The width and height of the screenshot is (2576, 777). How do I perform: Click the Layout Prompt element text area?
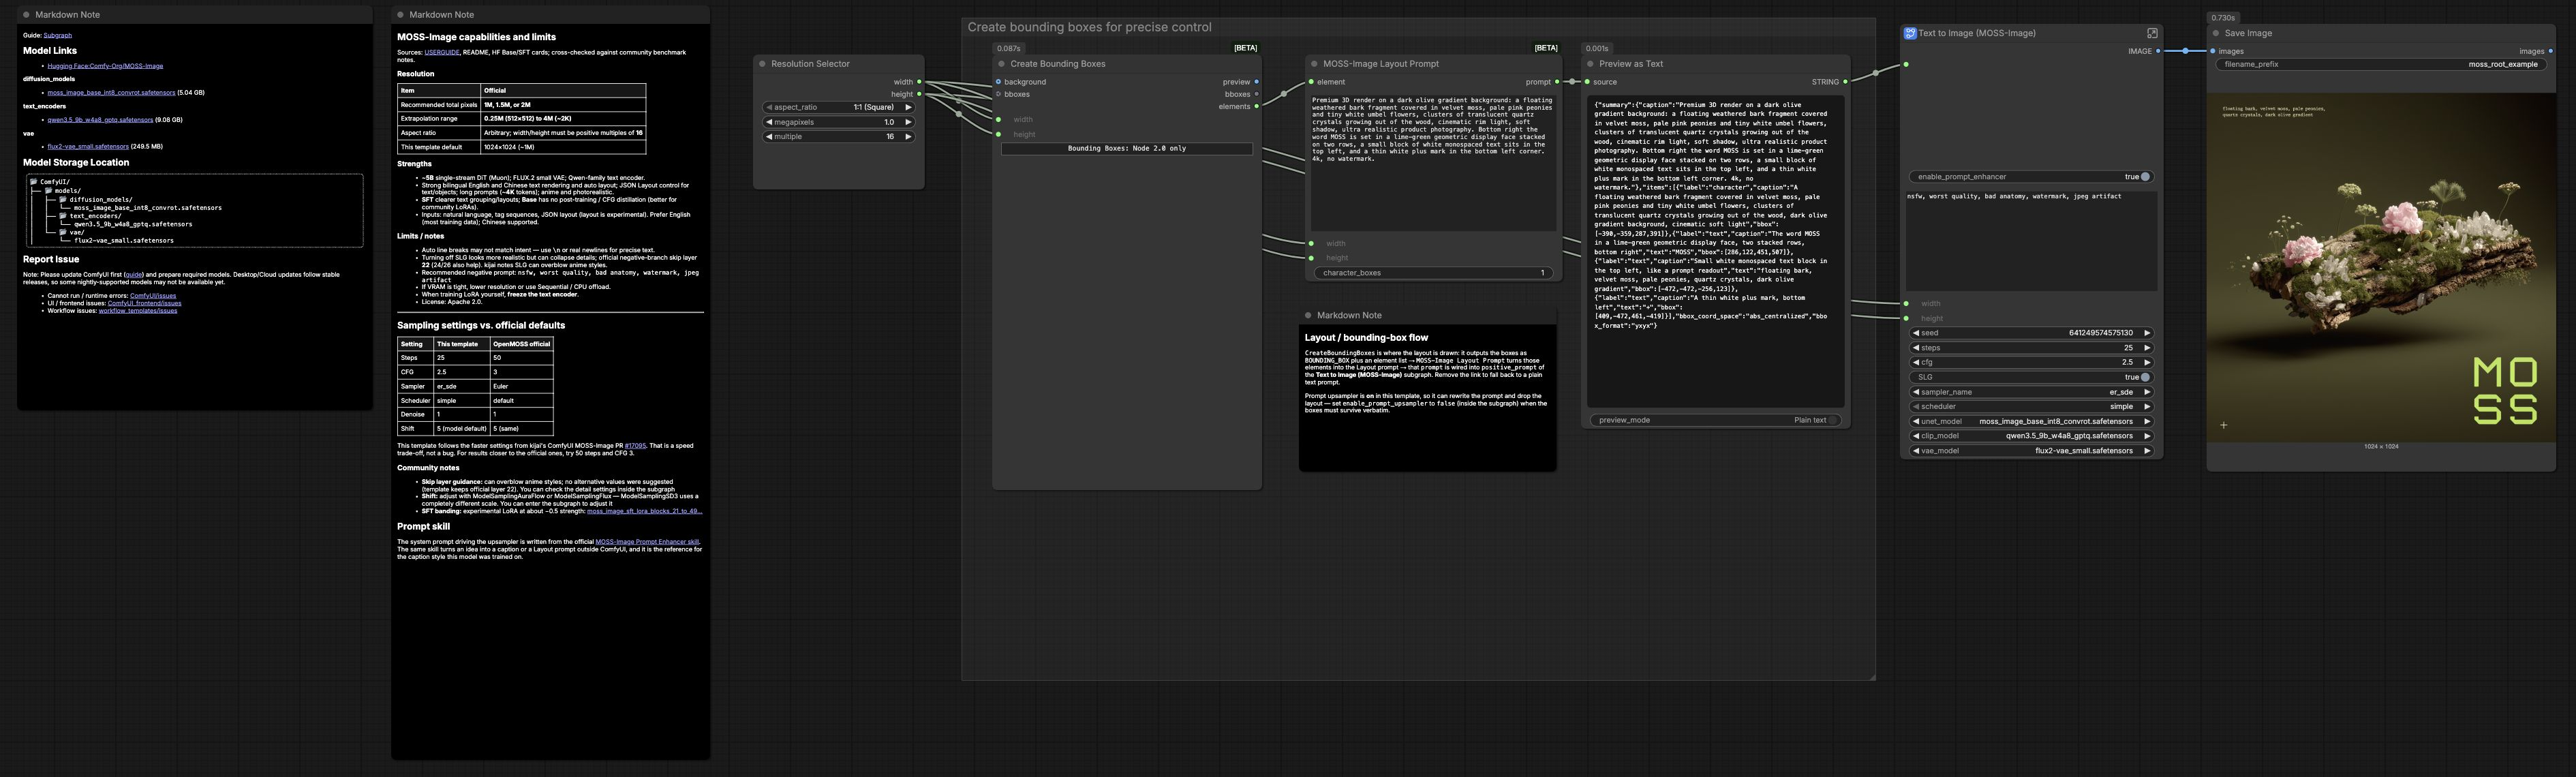(1433, 163)
